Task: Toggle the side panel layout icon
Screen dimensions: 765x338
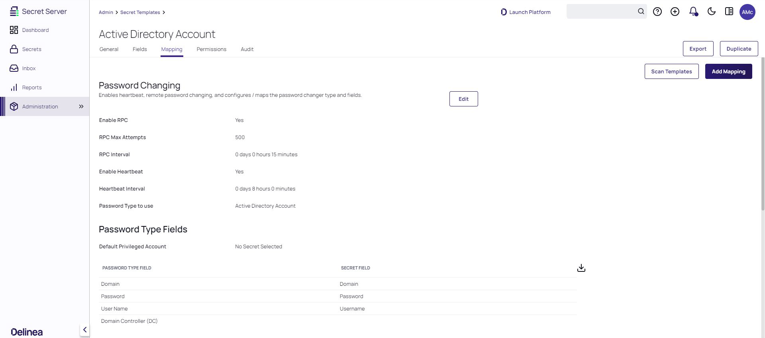Action: click(x=729, y=12)
